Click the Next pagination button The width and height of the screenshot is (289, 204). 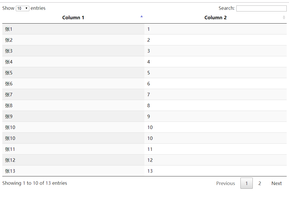tap(276, 183)
